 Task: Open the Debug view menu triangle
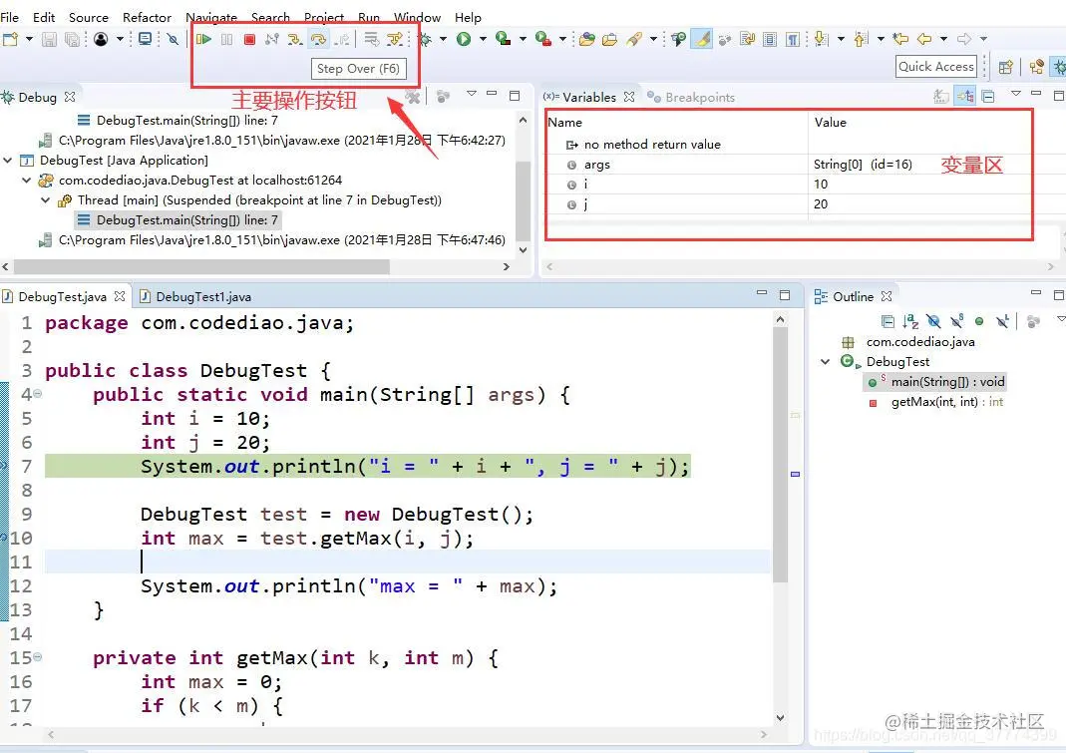pos(471,93)
